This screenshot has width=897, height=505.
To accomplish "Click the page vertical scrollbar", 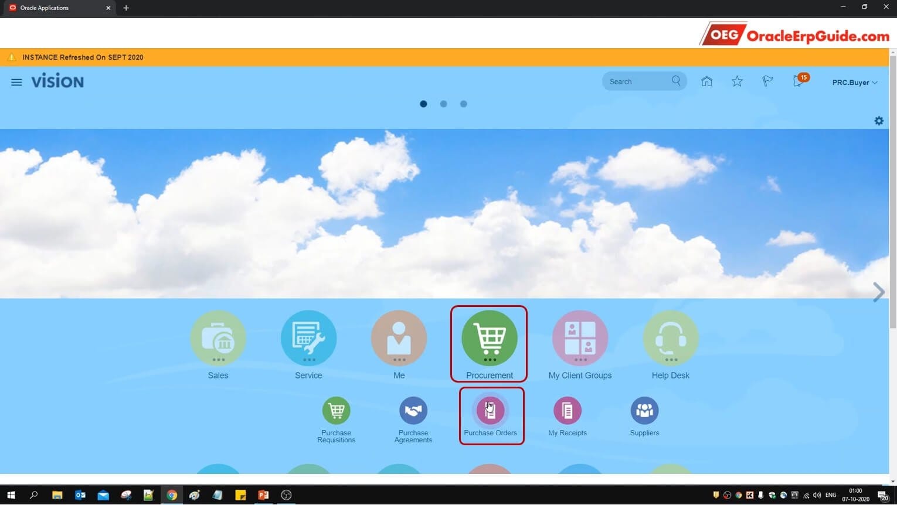I will tap(893, 191).
